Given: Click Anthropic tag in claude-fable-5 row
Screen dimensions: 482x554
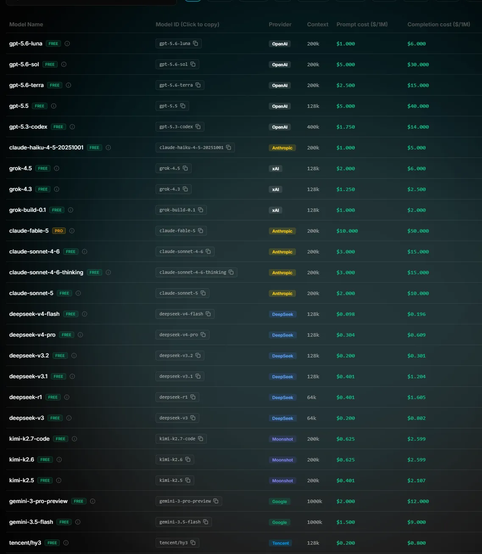Looking at the screenshot, I should (282, 231).
